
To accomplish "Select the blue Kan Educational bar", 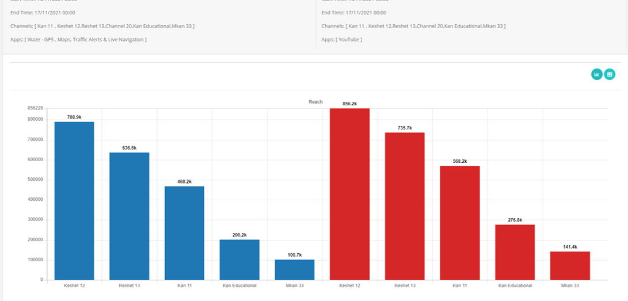I will pos(239,260).
